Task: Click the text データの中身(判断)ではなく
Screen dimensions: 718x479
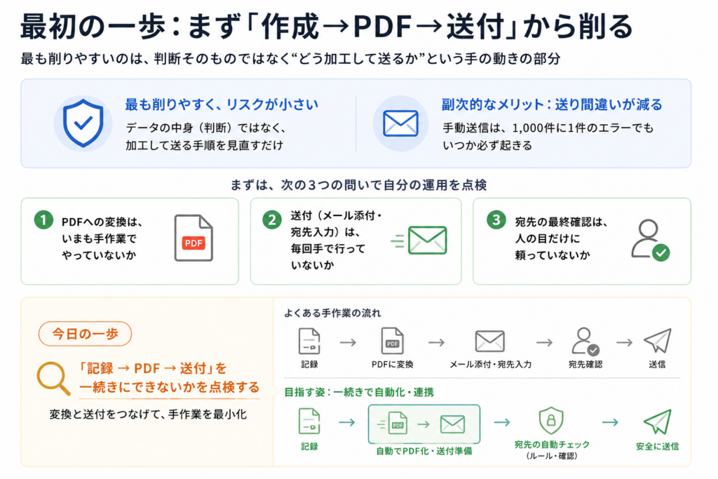Action: 205,128
